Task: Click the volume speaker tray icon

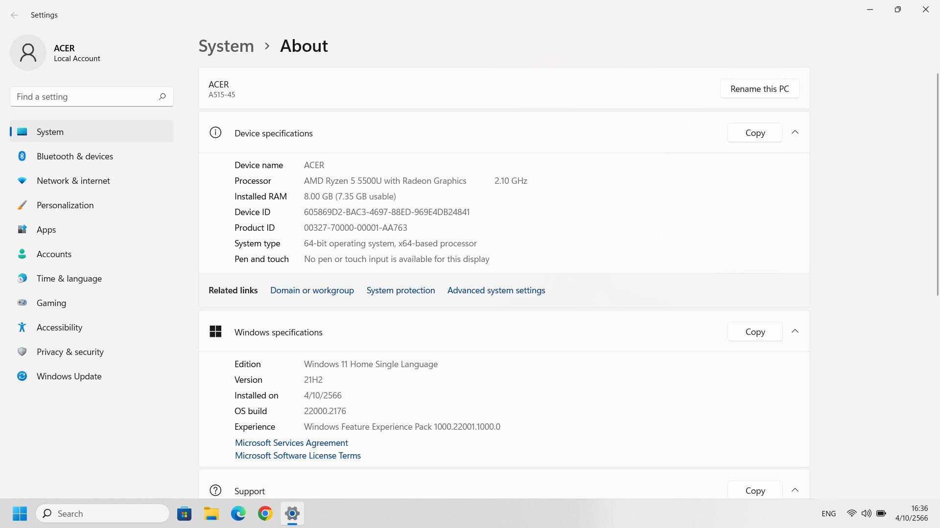Action: point(866,513)
